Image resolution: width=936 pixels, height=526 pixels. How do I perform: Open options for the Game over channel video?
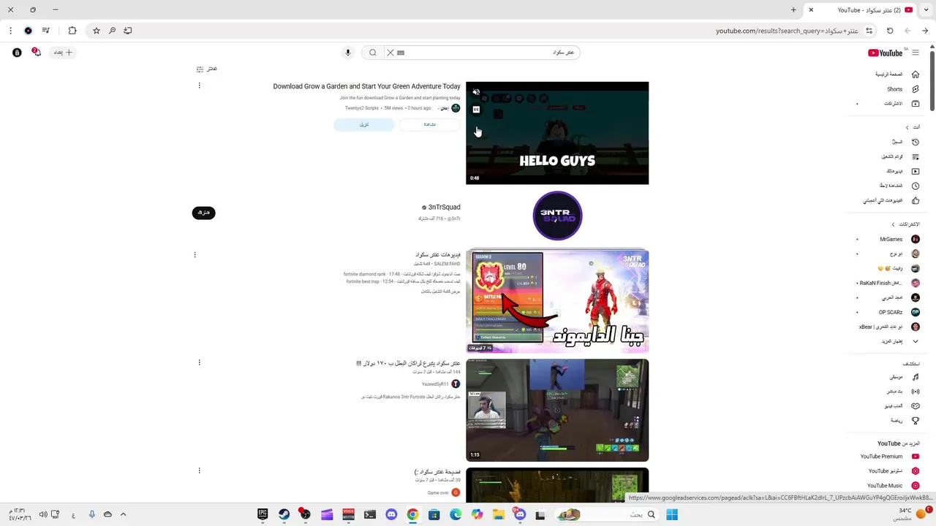click(x=199, y=470)
